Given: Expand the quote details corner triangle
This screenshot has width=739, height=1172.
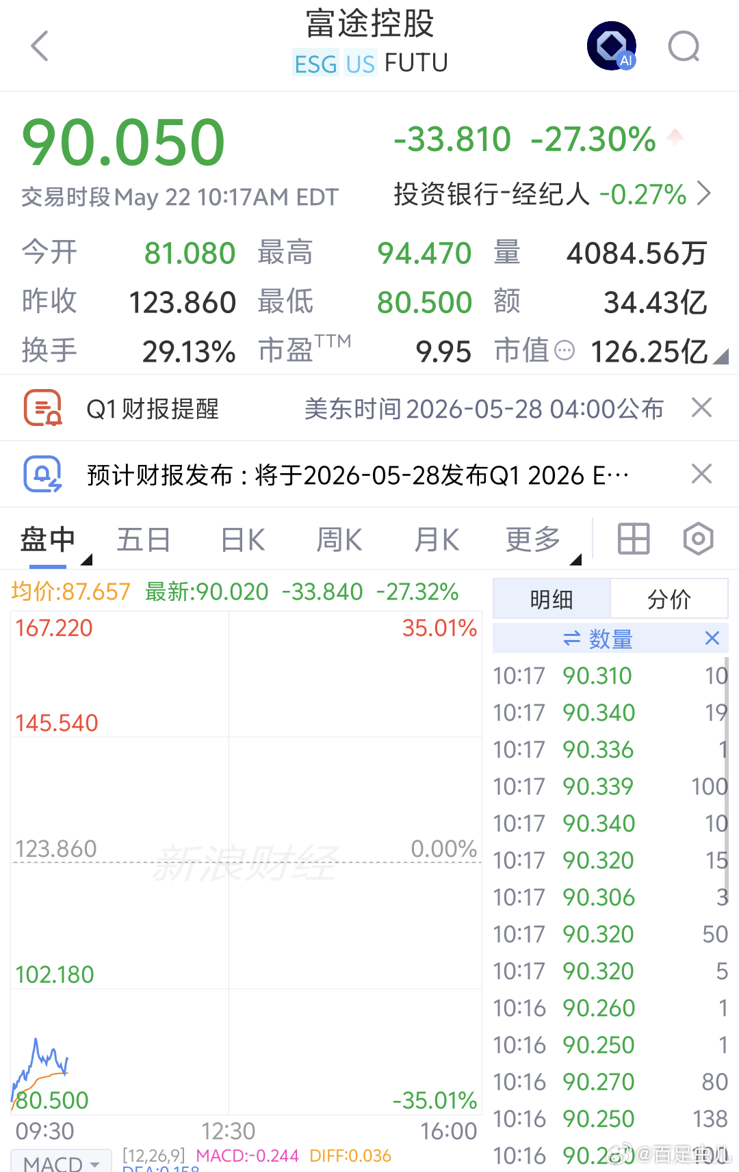Looking at the screenshot, I should coord(721,356).
